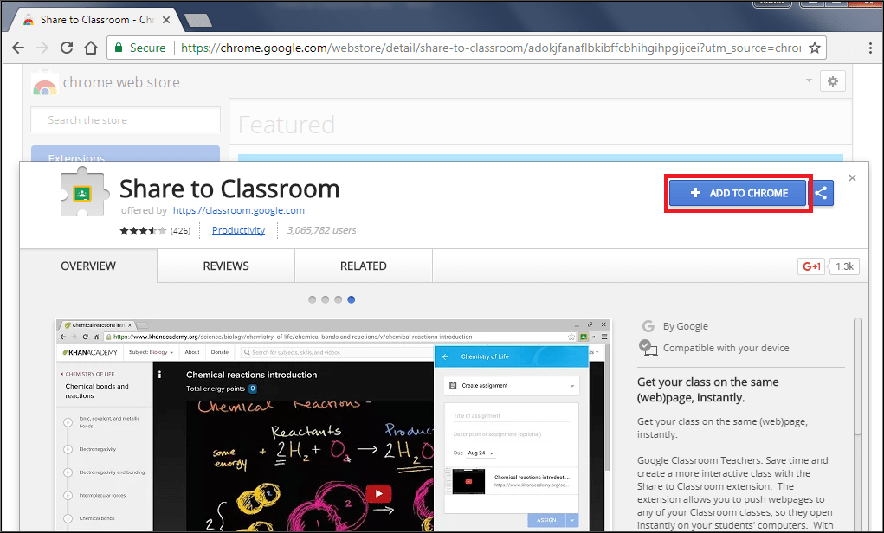This screenshot has height=533, width=884.
Task: Click the browser back arrow
Action: [x=18, y=48]
